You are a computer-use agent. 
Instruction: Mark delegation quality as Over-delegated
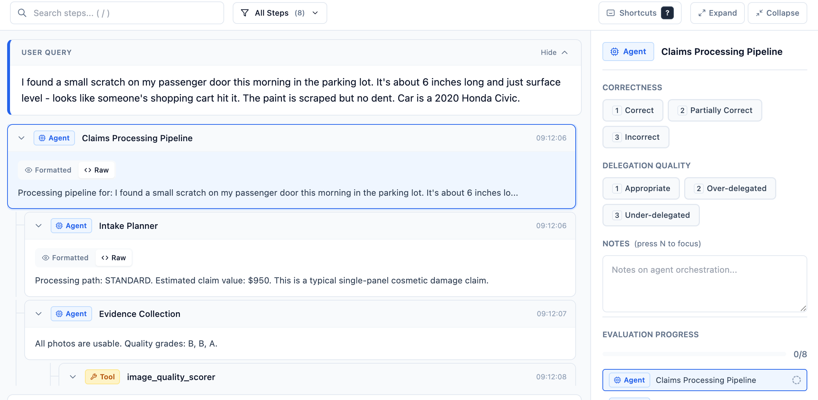[x=730, y=188]
